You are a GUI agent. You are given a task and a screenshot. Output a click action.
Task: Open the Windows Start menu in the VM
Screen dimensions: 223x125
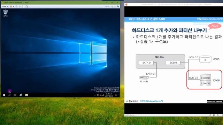coord(4,95)
